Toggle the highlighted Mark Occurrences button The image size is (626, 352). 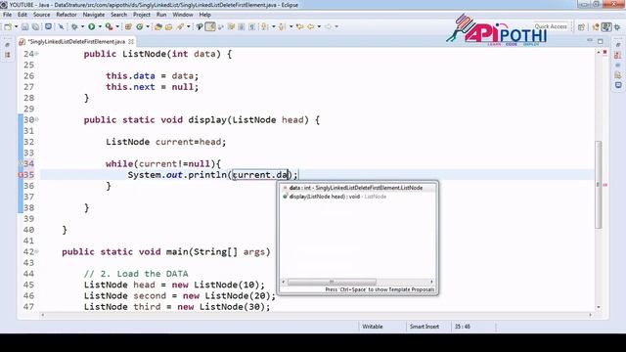pyautogui.click(x=210, y=26)
